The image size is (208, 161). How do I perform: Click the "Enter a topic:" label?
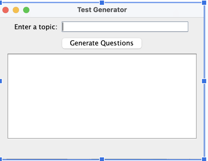coord(36,27)
